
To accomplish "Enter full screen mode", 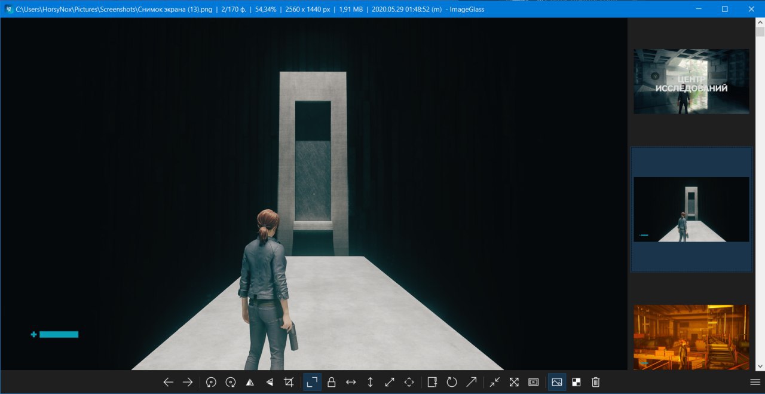I will 514,382.
